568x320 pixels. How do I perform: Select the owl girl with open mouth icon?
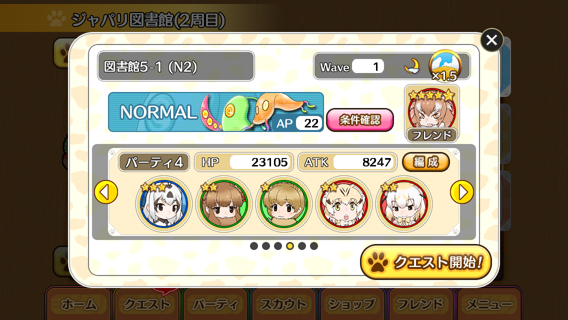(344, 204)
